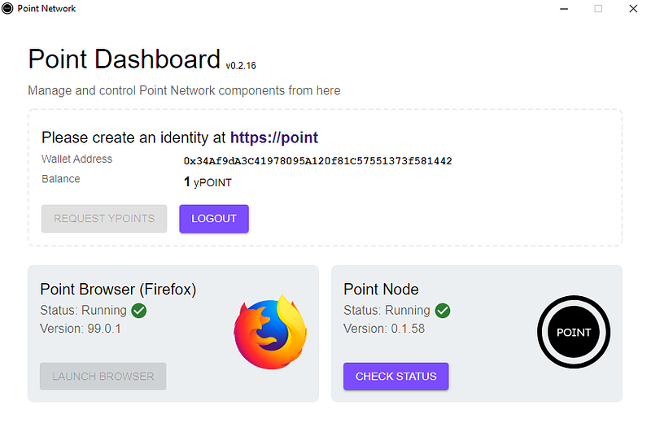Click the green checkmark beside Node status
Viewport: 651px width, 423px height.
[443, 310]
